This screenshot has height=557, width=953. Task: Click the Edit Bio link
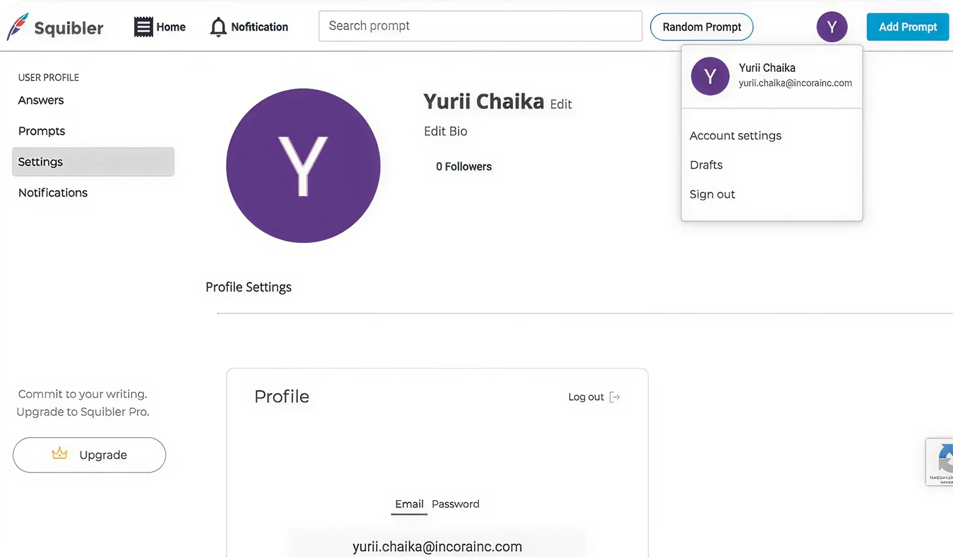(445, 131)
